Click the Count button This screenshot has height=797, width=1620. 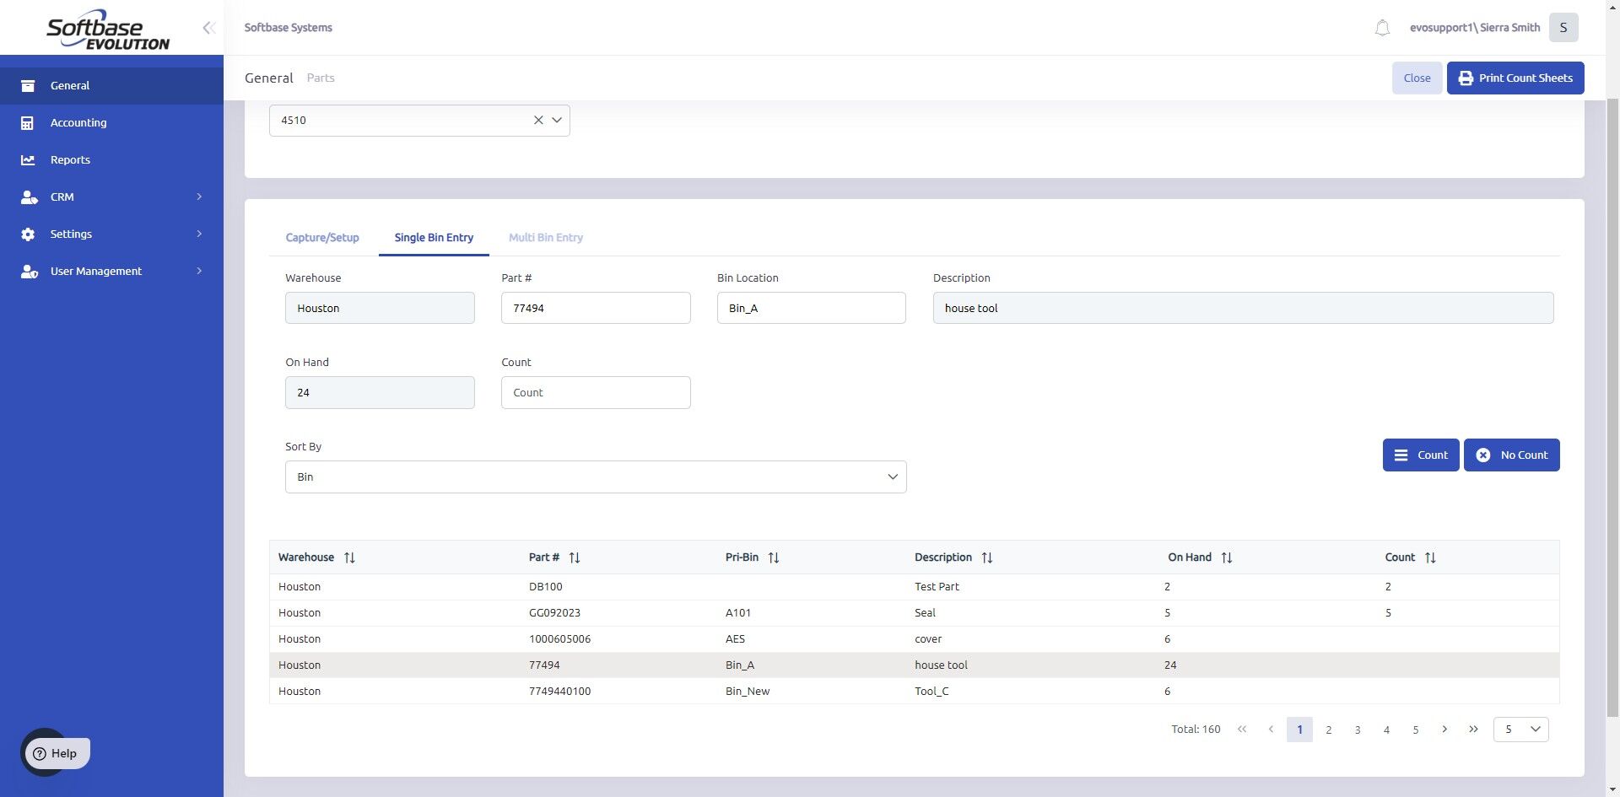click(1421, 455)
